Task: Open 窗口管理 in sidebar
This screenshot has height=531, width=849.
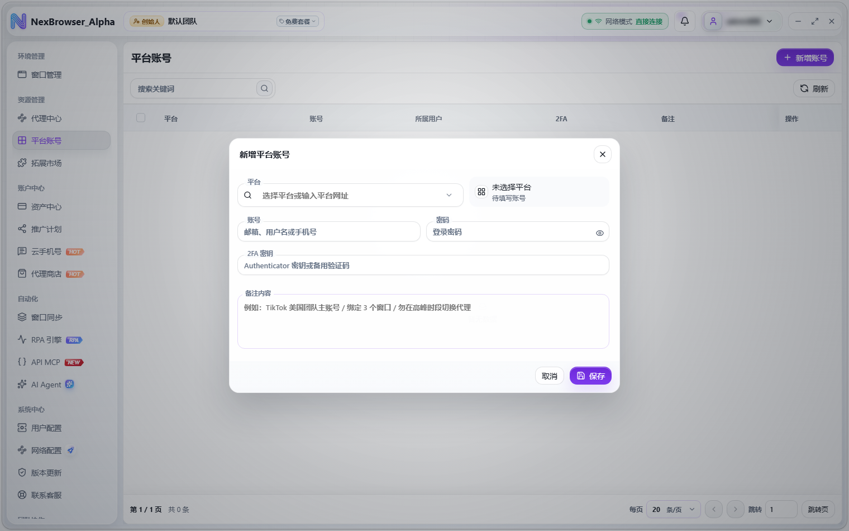Action: pyautogui.click(x=61, y=74)
